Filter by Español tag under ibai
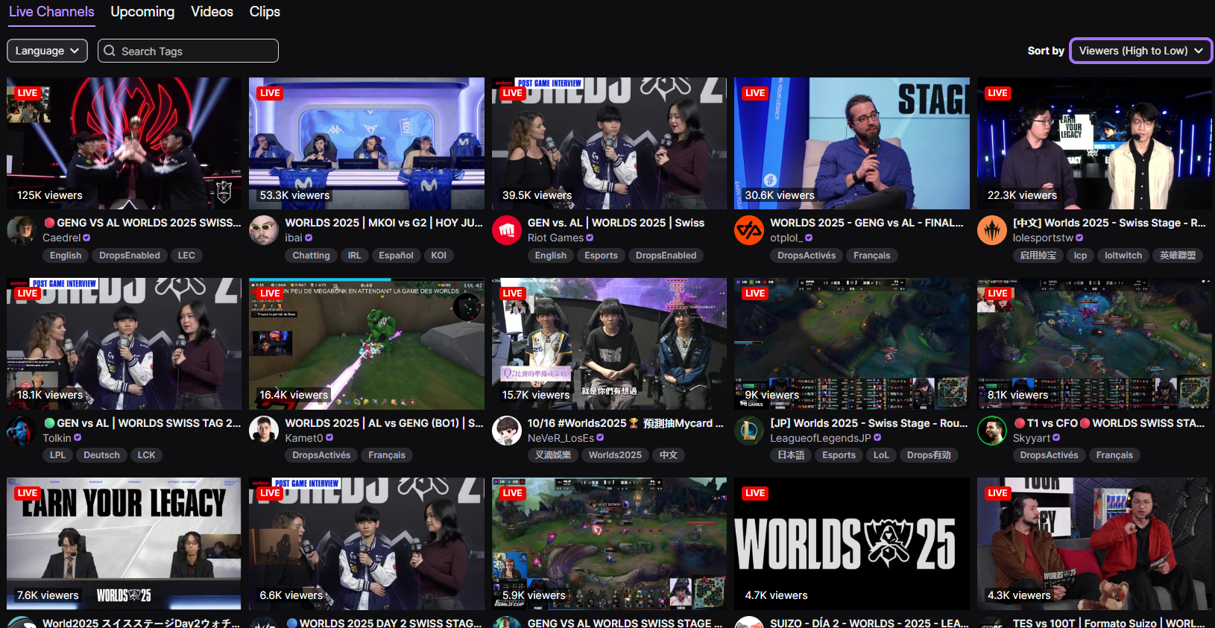Image resolution: width=1215 pixels, height=628 pixels. (396, 256)
